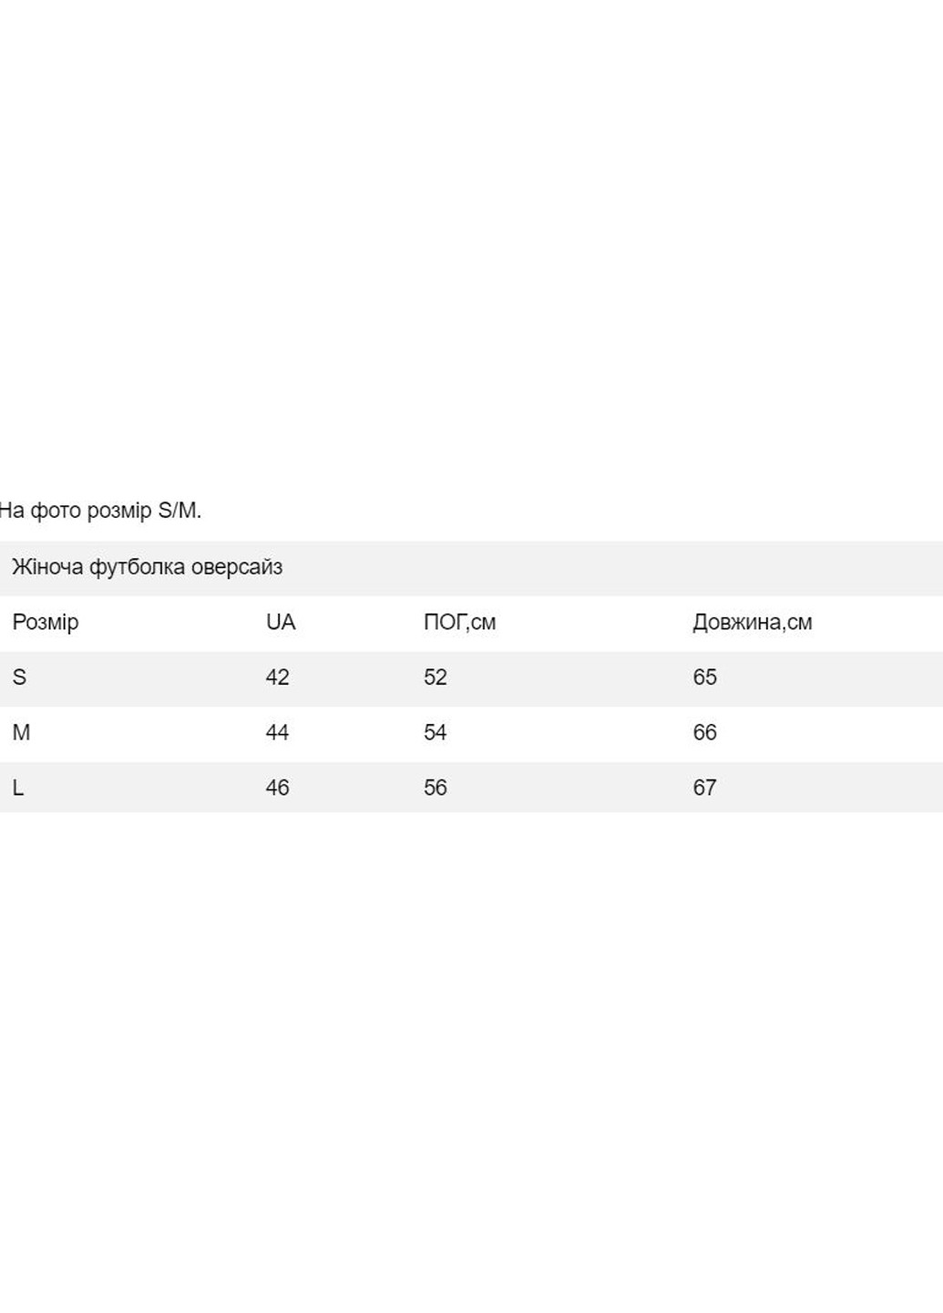Select the 'Довжина,см' column header
Viewport: 943px width, 1313px height.
pyautogui.click(x=752, y=623)
